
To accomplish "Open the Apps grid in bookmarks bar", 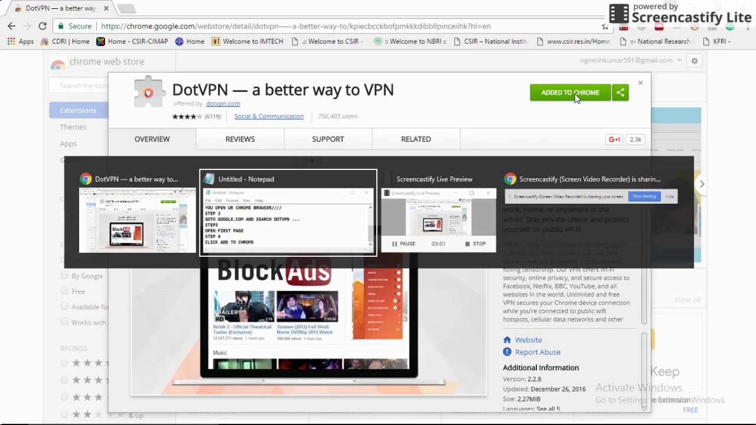I will 21,41.
